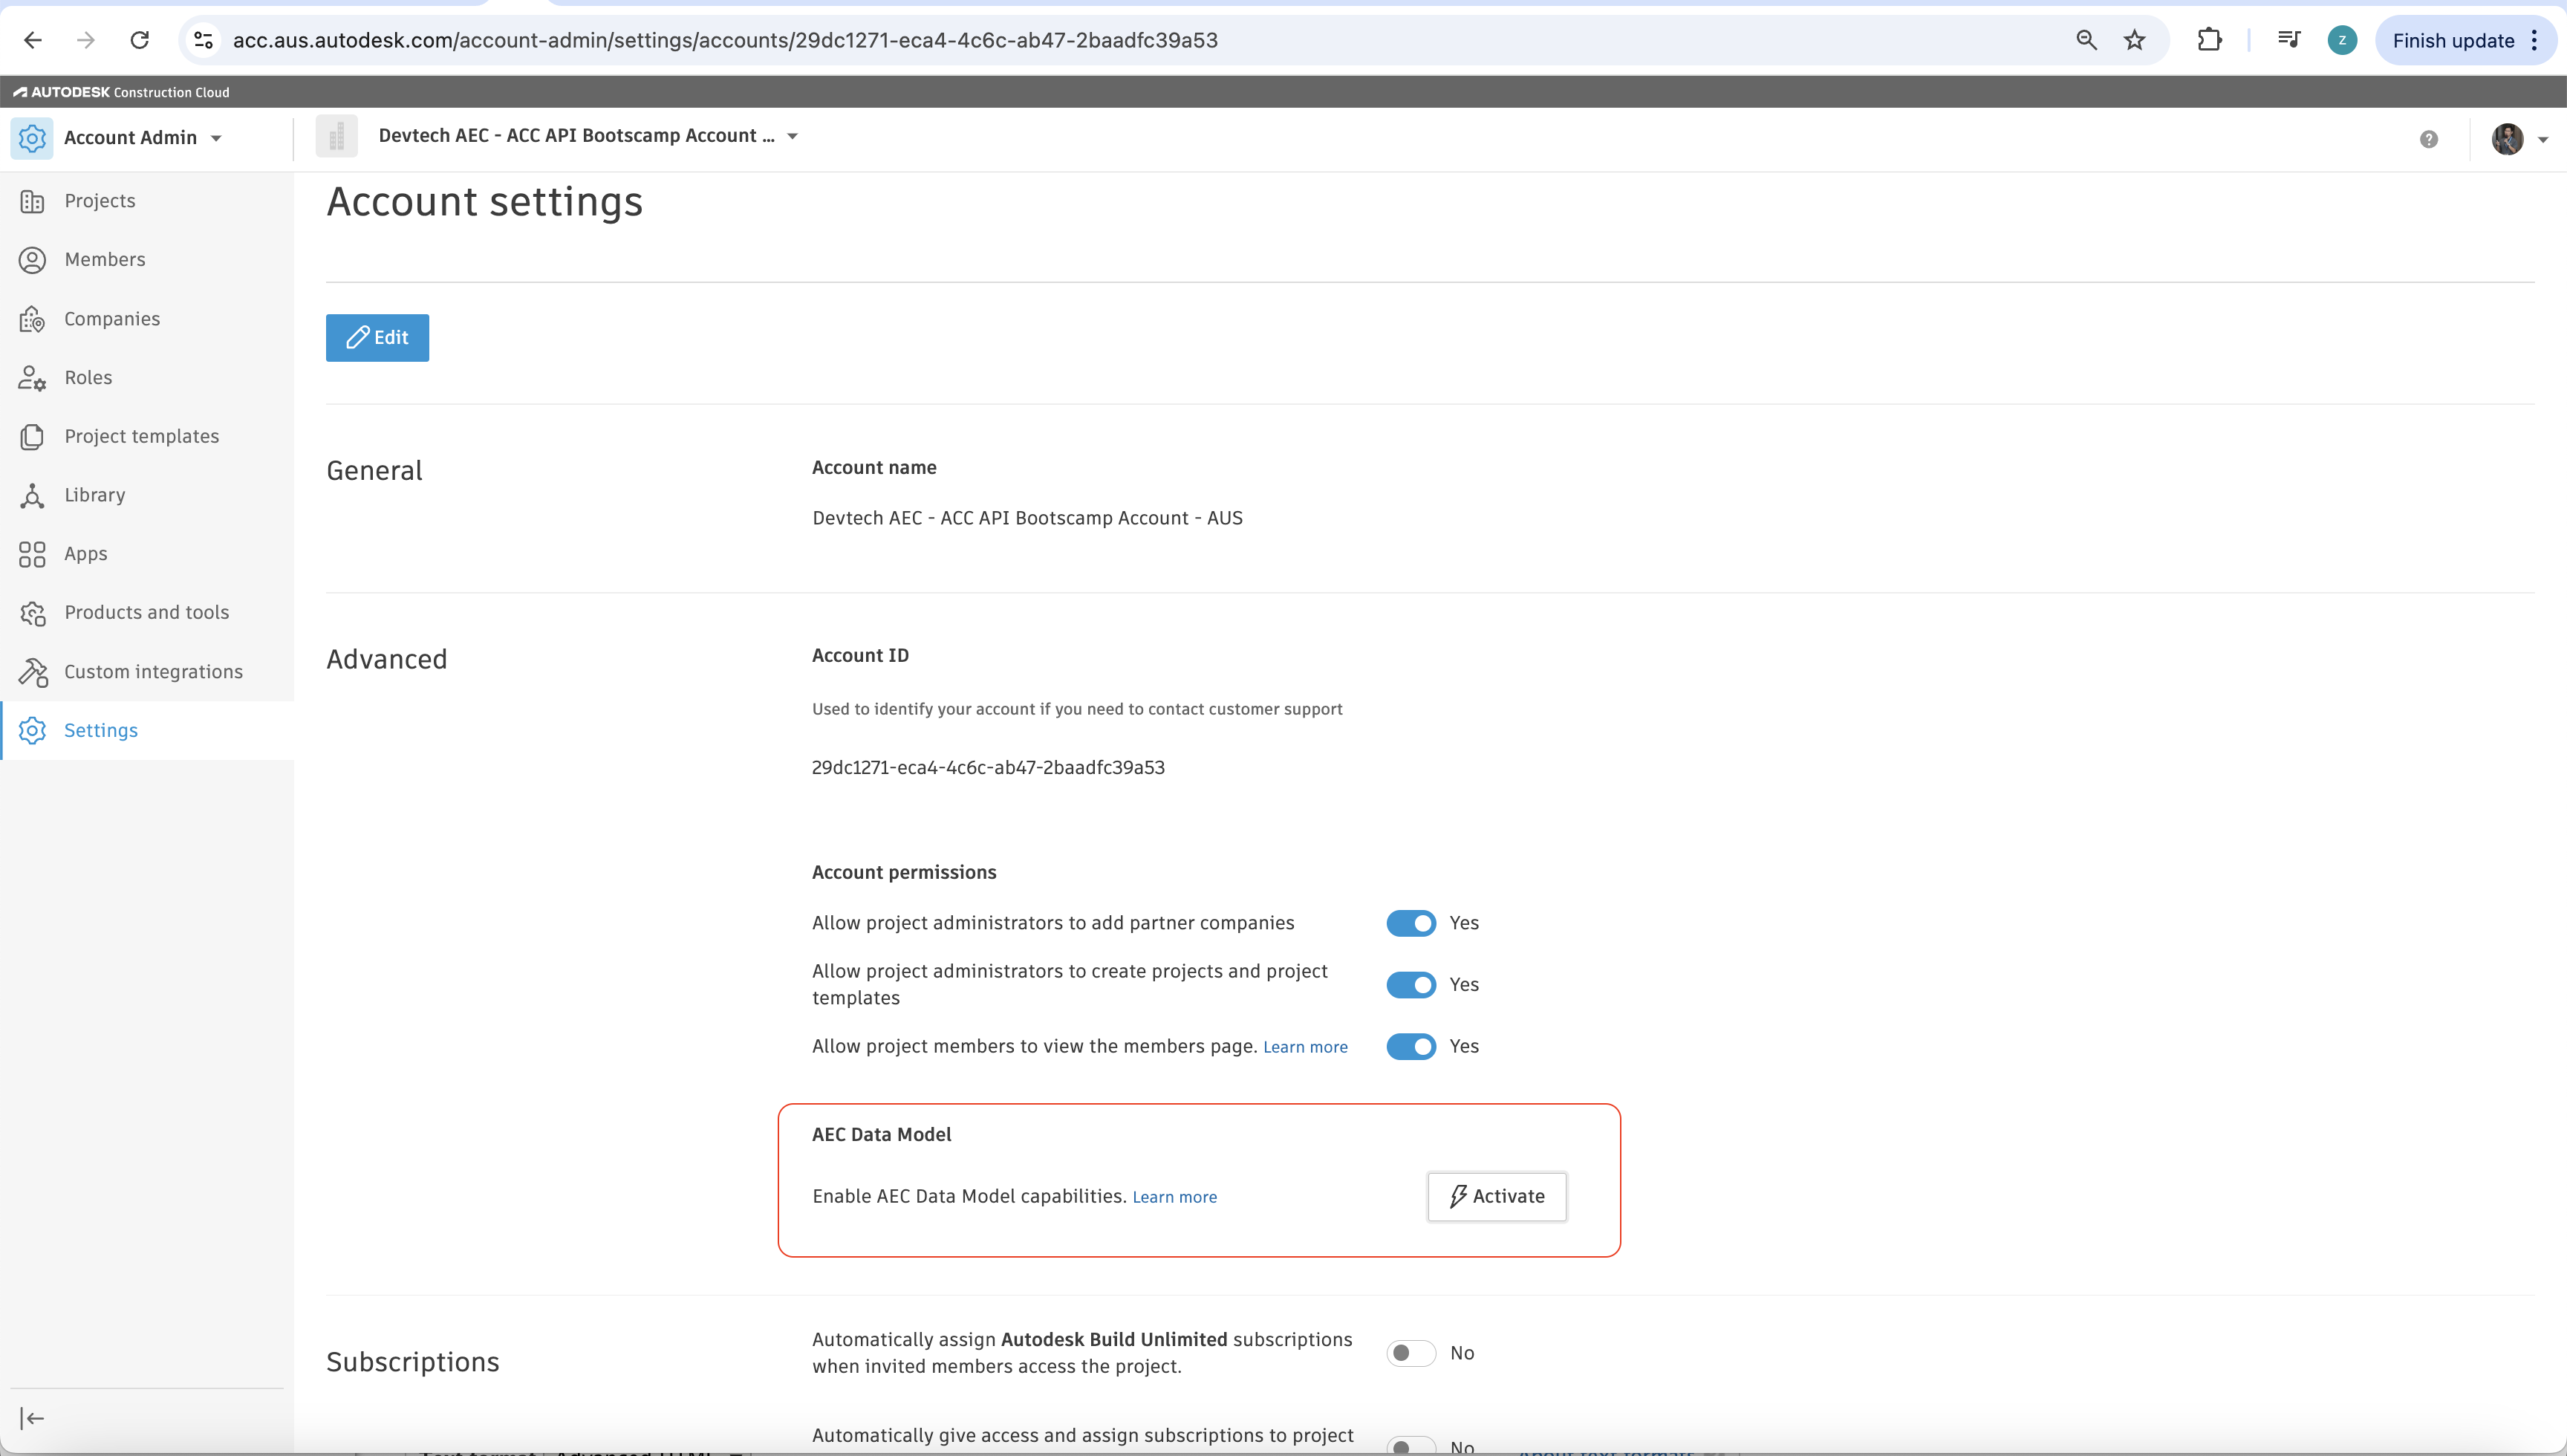This screenshot has height=1456, width=2567.
Task: Go to Products and tools
Action: (x=147, y=612)
